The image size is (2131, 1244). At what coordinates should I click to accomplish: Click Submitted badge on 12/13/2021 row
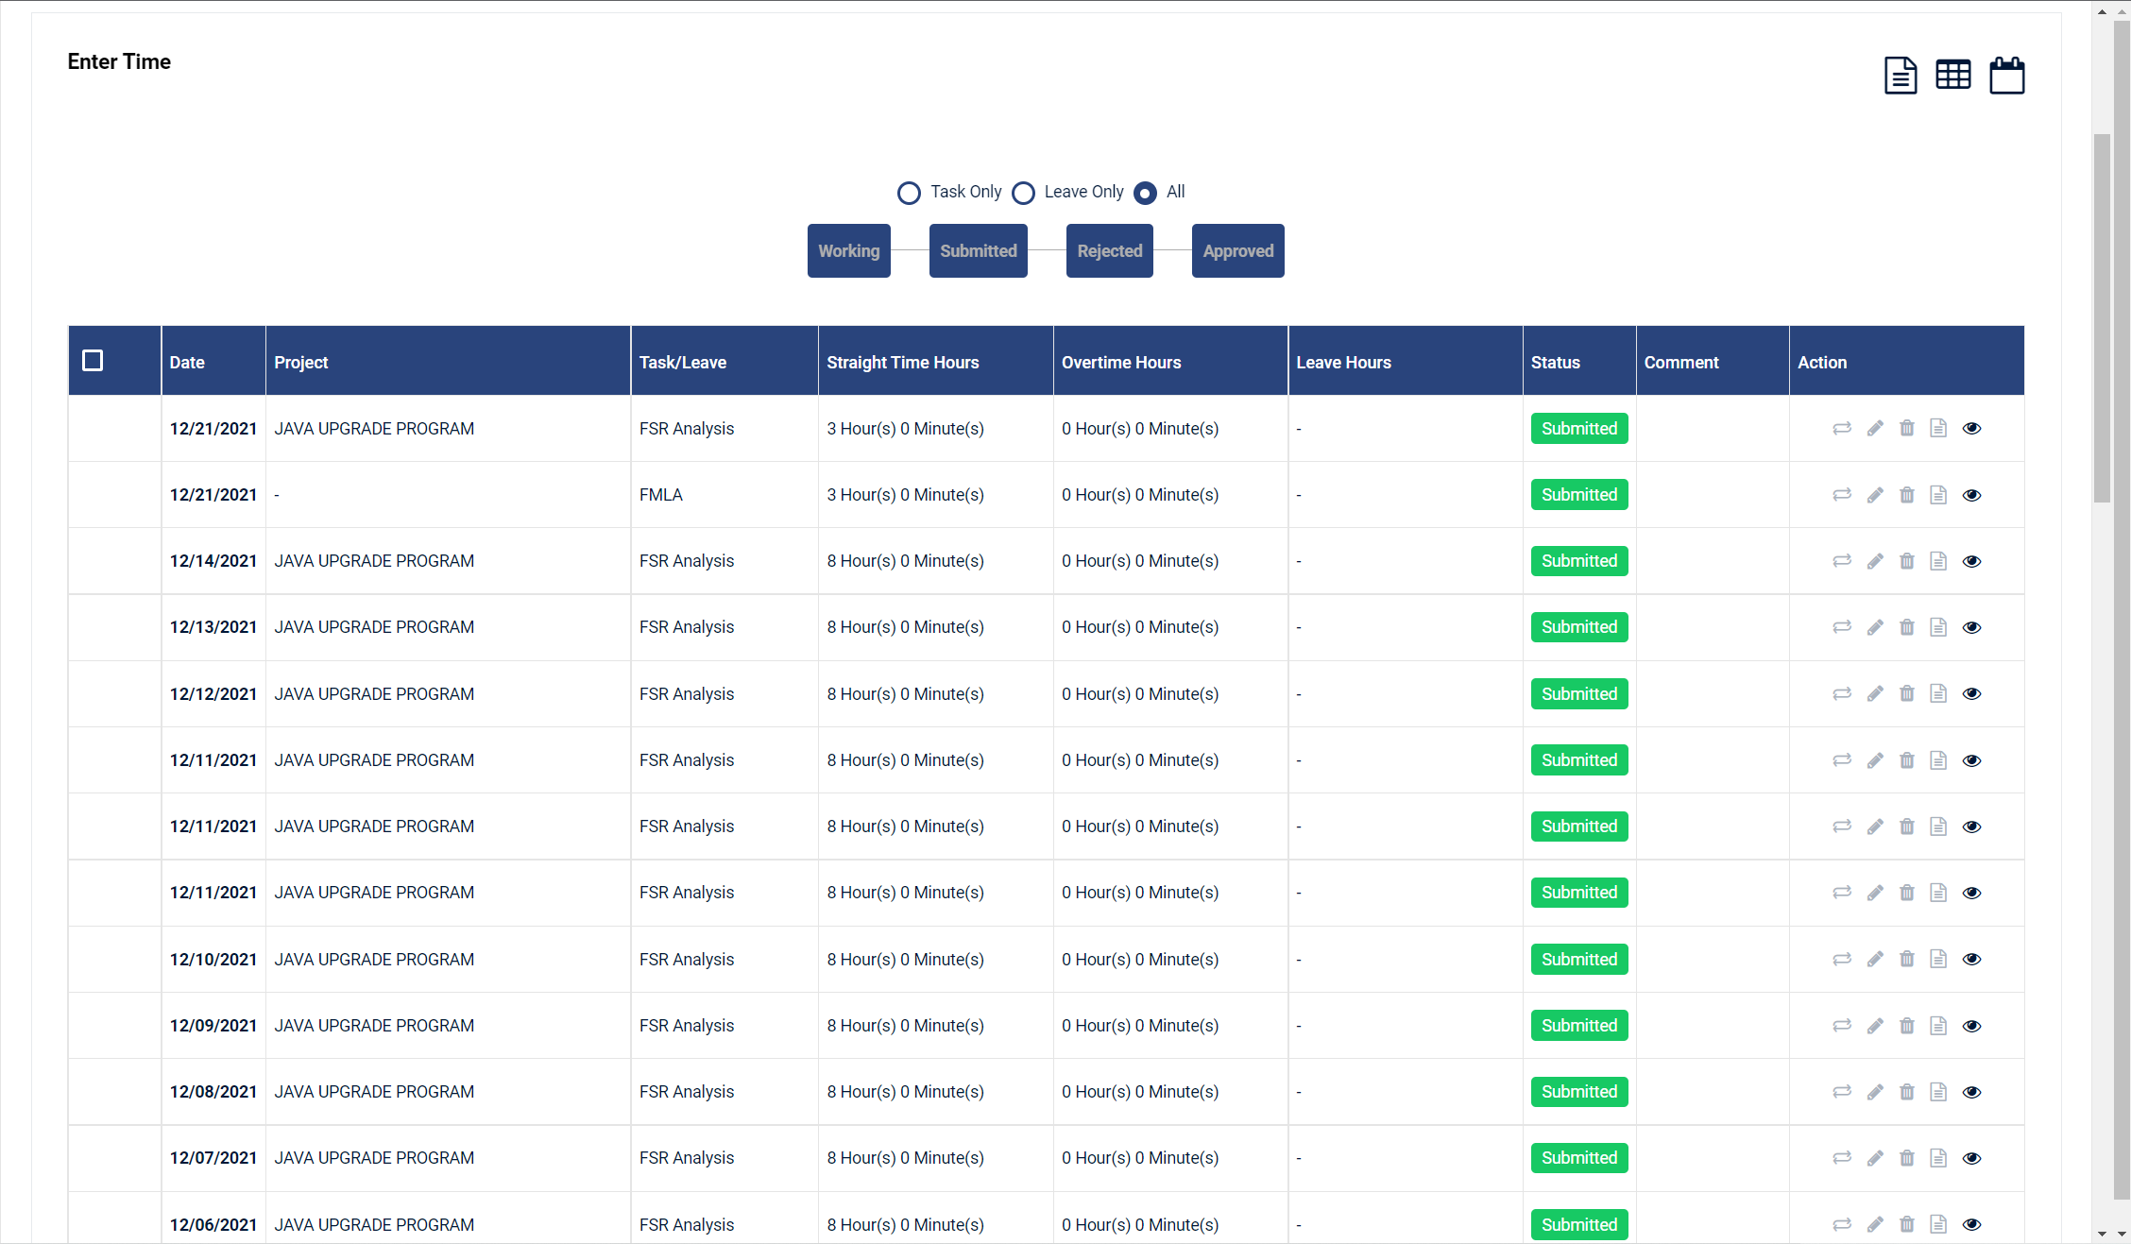coord(1579,627)
